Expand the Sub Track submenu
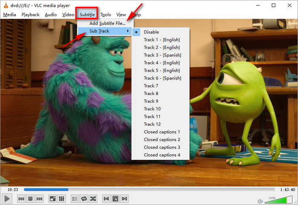298x205 pixels. click(x=105, y=31)
